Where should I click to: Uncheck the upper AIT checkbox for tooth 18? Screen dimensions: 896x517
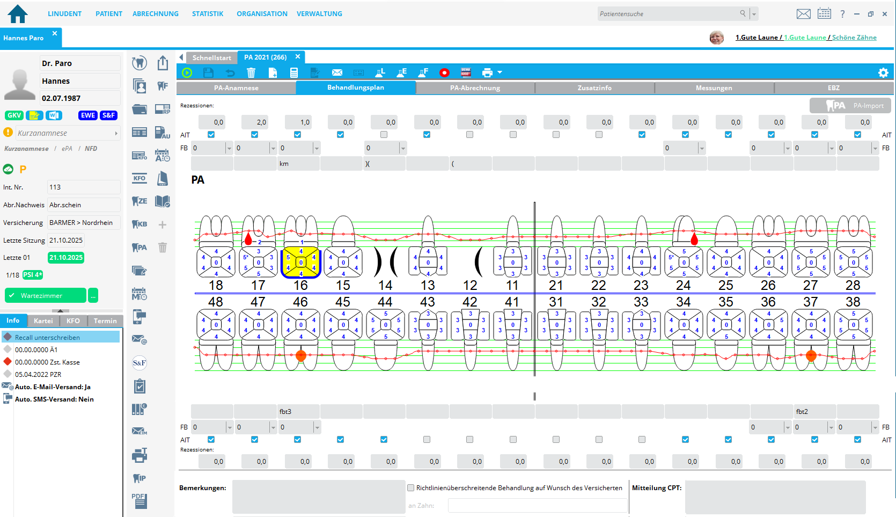[211, 135]
